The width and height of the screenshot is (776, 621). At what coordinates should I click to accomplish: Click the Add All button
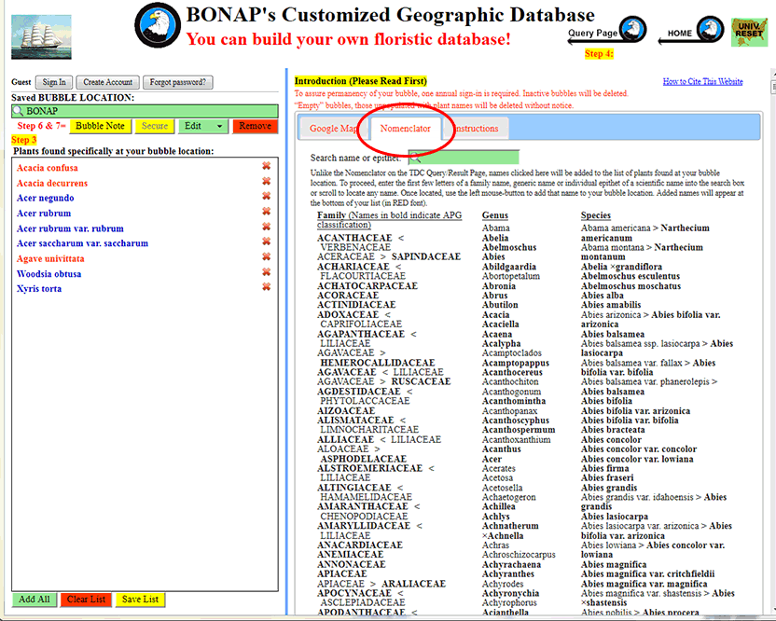click(x=35, y=600)
